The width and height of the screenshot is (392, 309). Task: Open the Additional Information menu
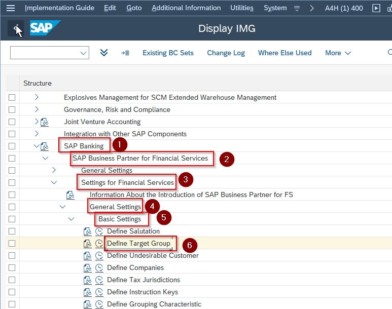(186, 8)
